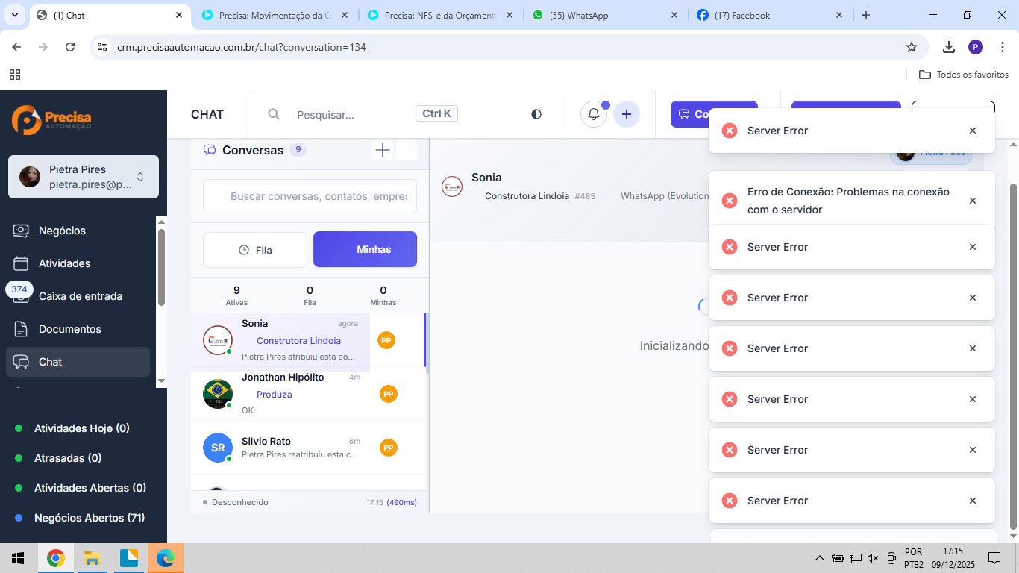Open Jonathan Hipólito conversation
This screenshot has width=1019, height=573.
(298, 393)
